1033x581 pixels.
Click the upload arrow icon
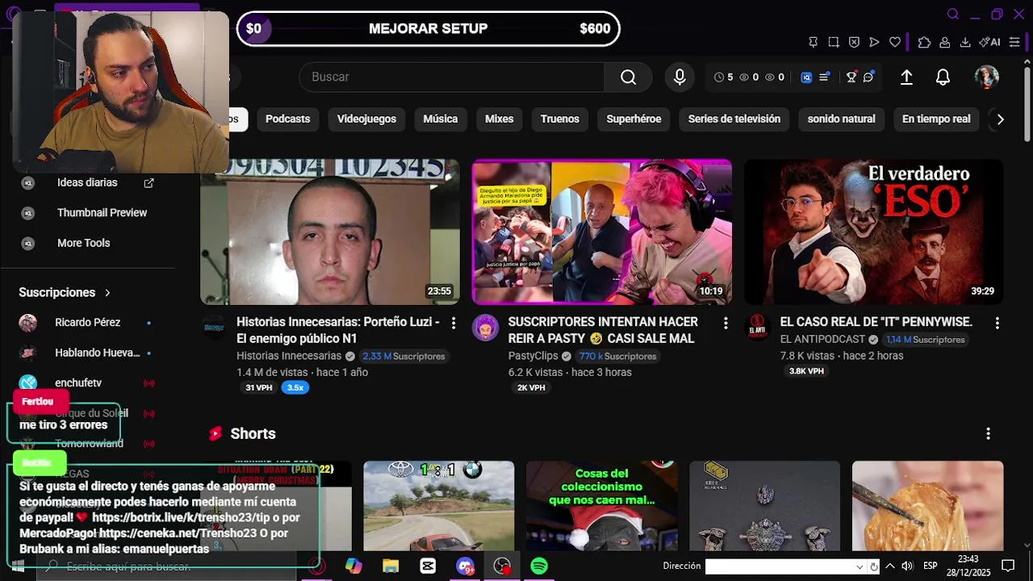click(906, 77)
